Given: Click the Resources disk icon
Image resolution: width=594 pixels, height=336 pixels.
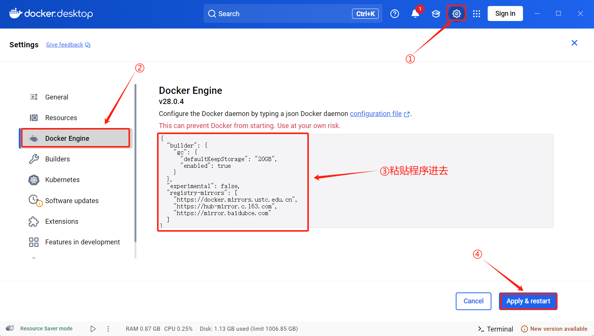Looking at the screenshot, I should pyautogui.click(x=34, y=118).
